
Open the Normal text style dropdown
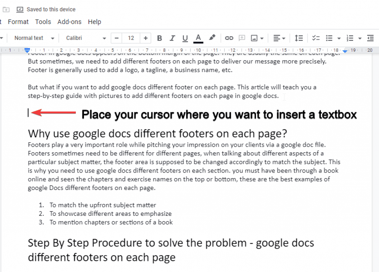pos(34,38)
